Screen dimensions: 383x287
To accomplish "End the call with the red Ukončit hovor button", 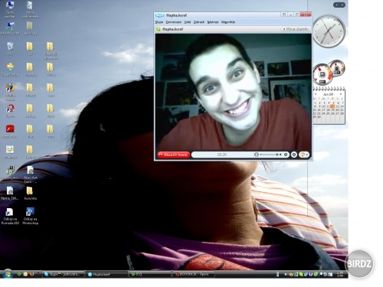I will [174, 155].
